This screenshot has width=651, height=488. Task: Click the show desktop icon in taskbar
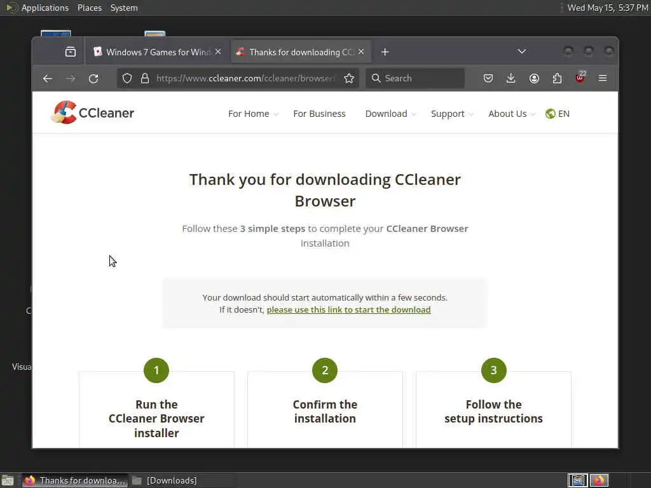click(8, 480)
